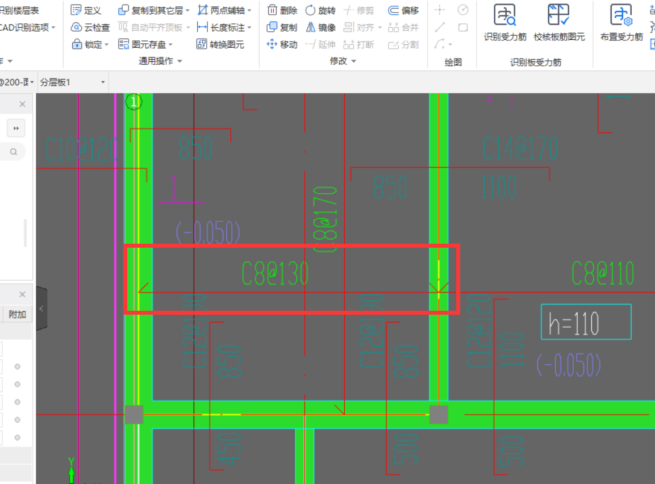Viewport: 655px width, 484px height.
Task: Select the second radio option in list
Action: (17, 384)
